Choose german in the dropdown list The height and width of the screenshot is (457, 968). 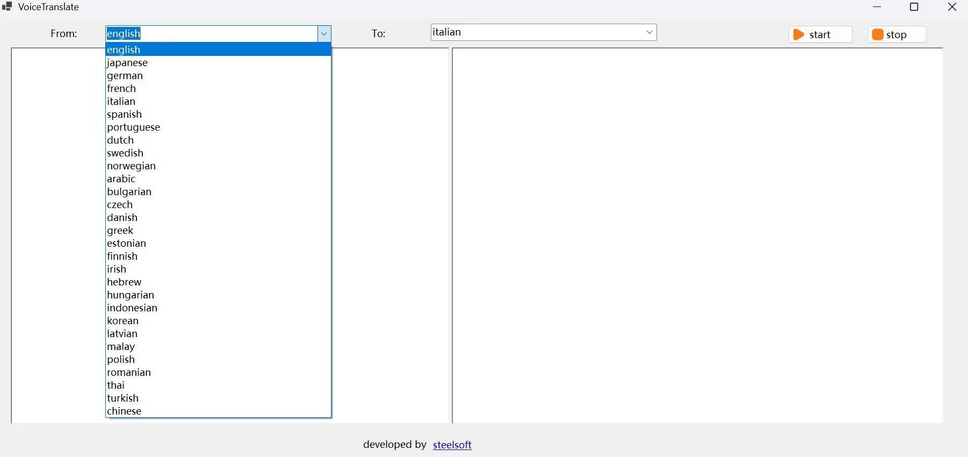[218, 75]
